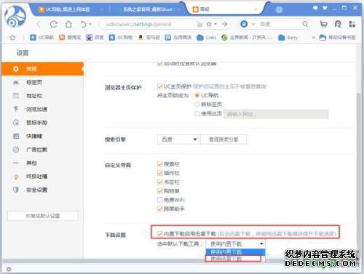
Task: Choose 使用迅雷下载 from dropdown list
Action: (x=233, y=259)
